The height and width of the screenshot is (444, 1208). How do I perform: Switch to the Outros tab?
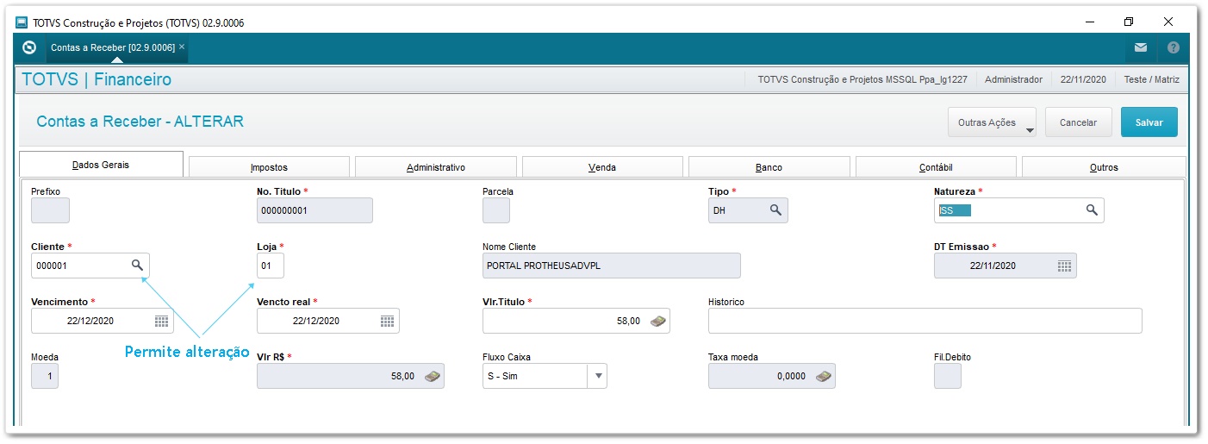pos(1104,167)
